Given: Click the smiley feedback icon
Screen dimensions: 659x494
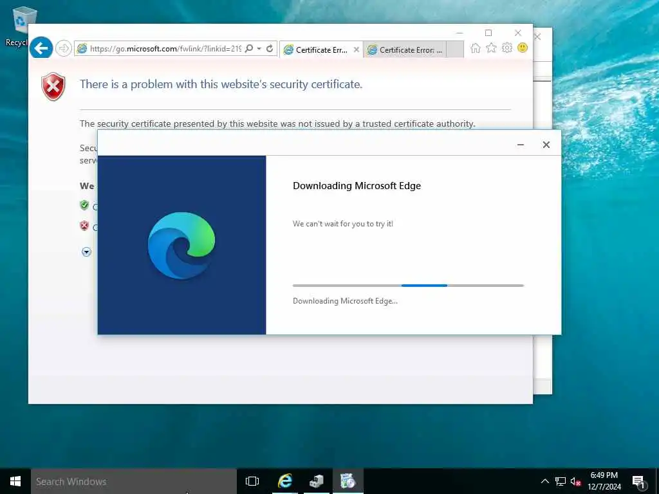Looking at the screenshot, I should tap(523, 48).
